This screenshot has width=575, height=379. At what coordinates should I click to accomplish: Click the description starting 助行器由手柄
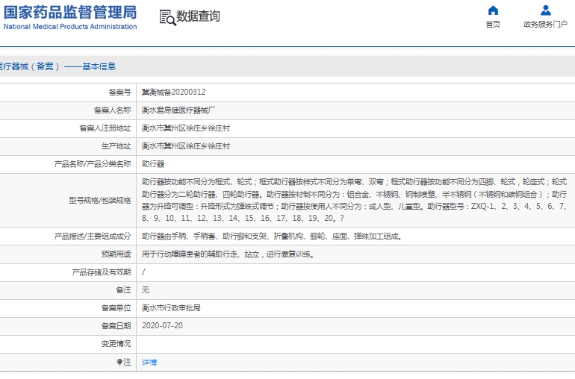(272, 236)
